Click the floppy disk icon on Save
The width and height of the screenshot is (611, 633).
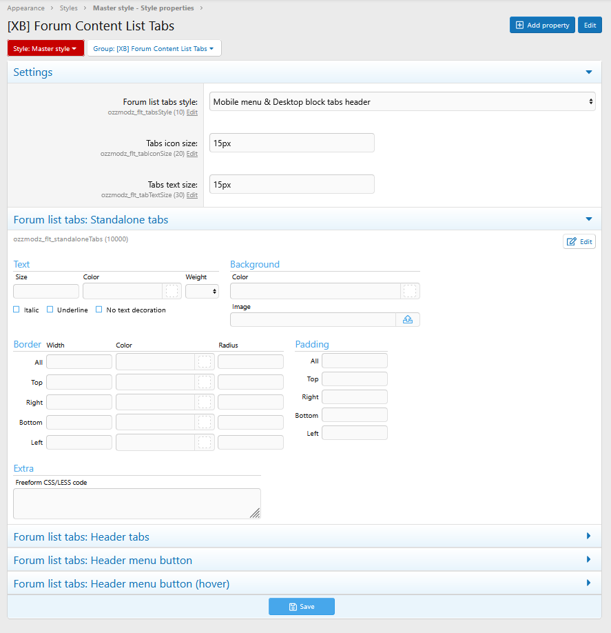[x=293, y=607]
